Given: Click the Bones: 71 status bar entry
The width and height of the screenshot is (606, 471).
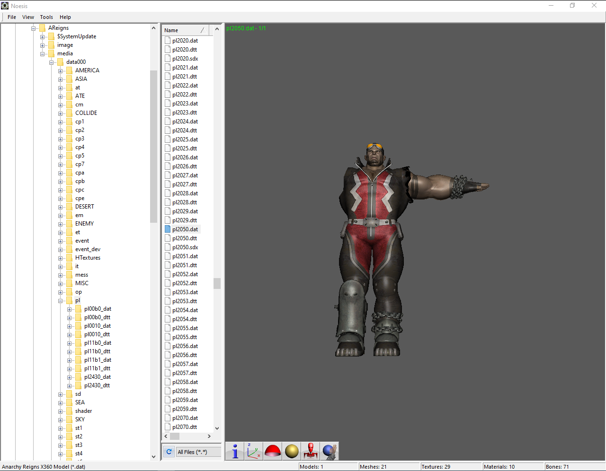Looking at the screenshot, I should (557, 467).
